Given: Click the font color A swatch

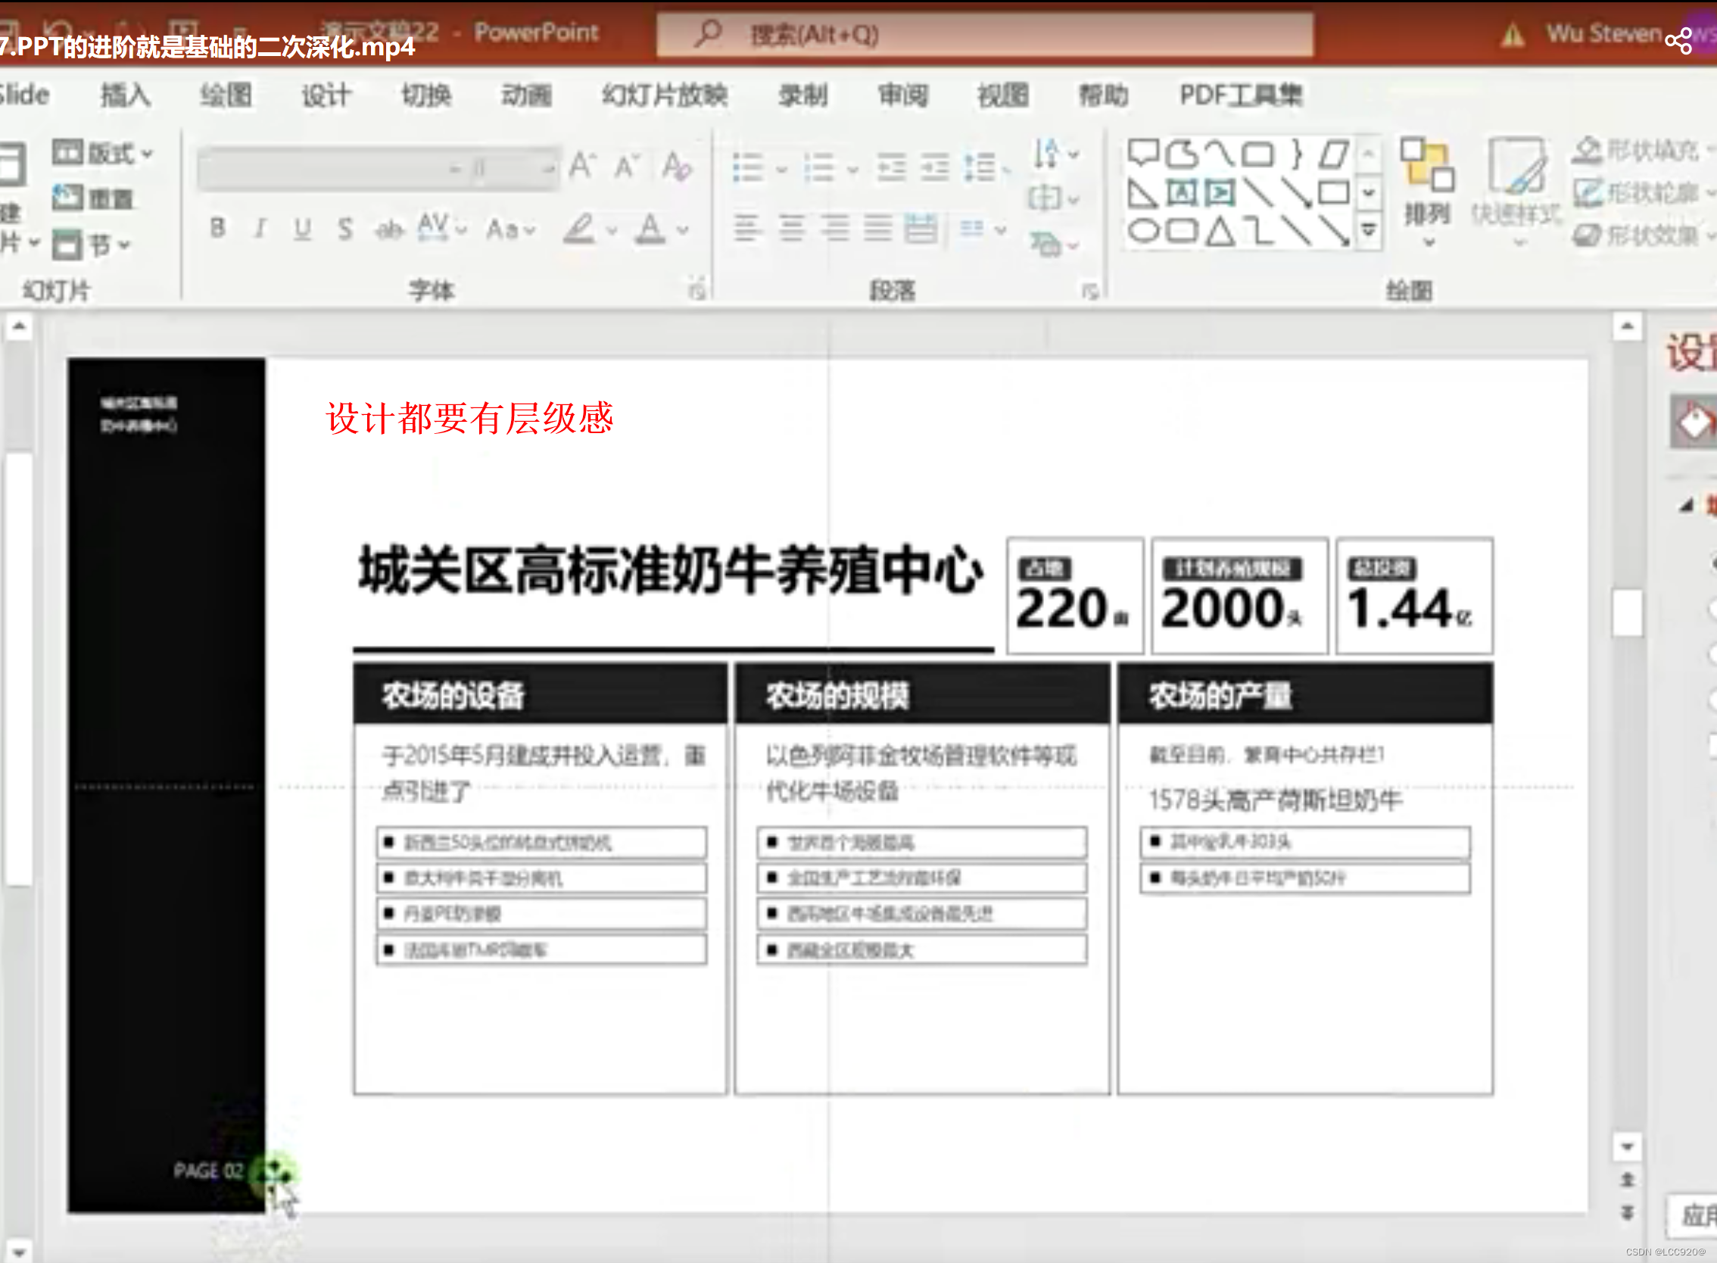Looking at the screenshot, I should [650, 228].
